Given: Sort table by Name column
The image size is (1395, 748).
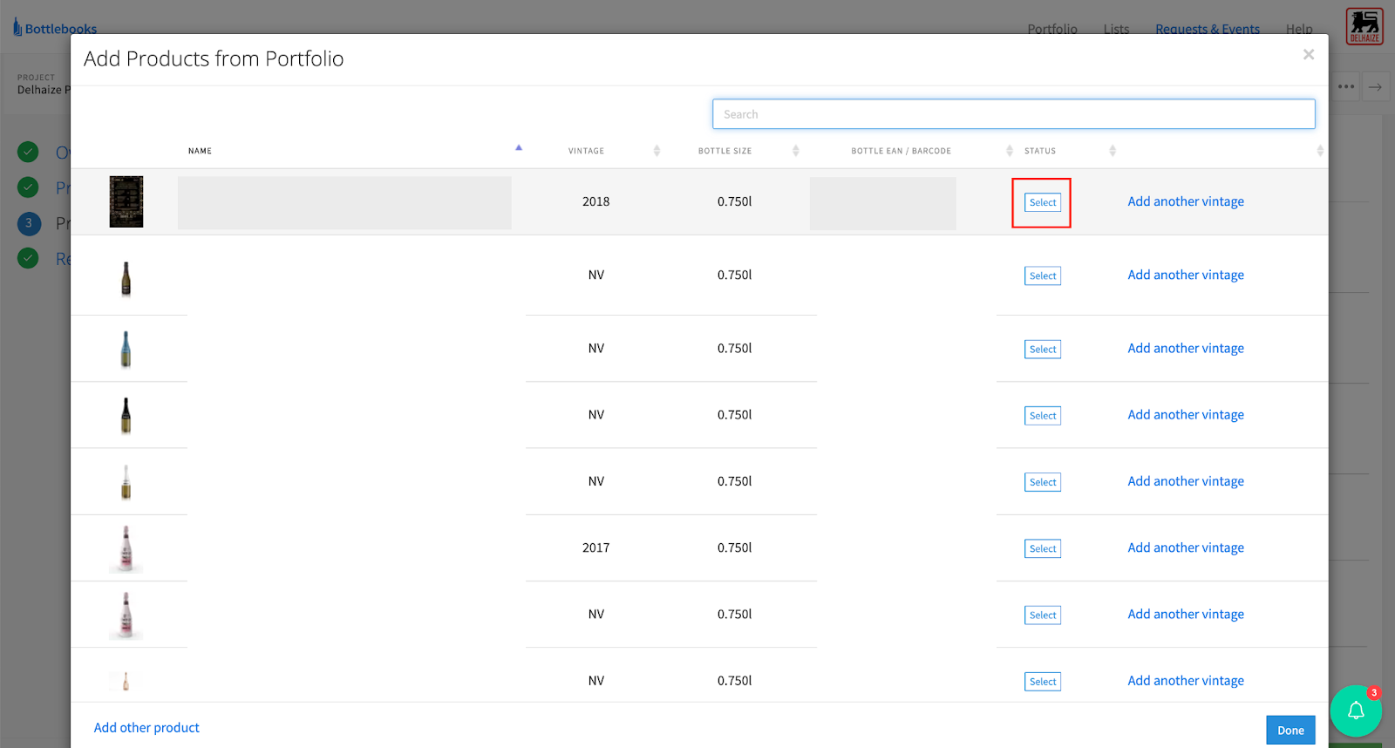Looking at the screenshot, I should click(200, 151).
